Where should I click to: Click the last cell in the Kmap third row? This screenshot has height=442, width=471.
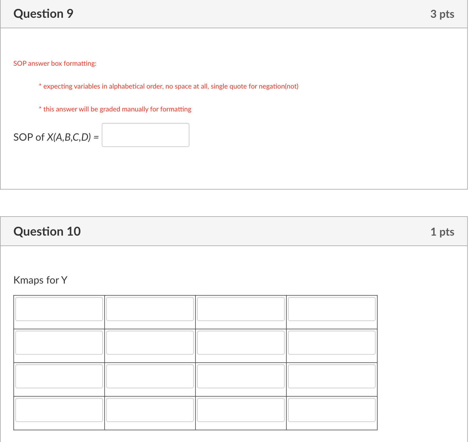point(331,376)
